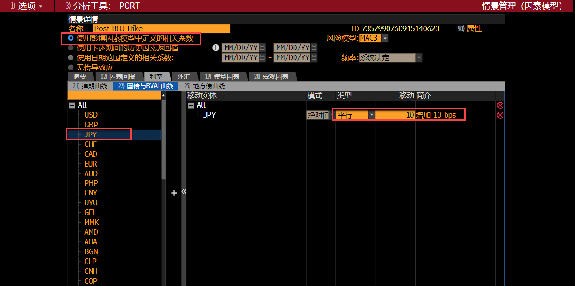The width and height of the screenshot is (575, 286).
Task: Collapse the left panel with double-chevron icon
Action: [184, 192]
